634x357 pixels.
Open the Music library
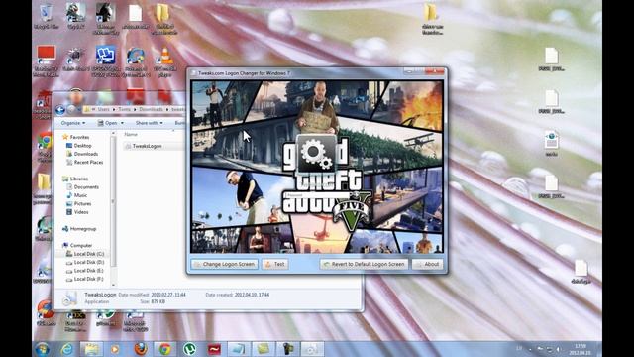[77, 195]
